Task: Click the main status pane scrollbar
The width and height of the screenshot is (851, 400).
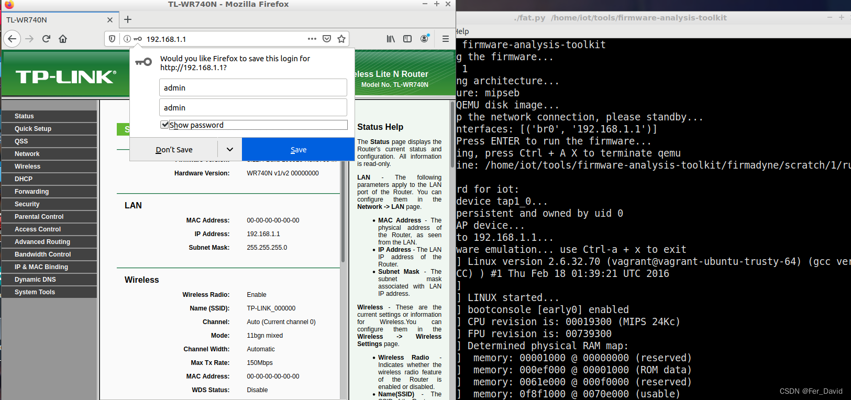Action: pyautogui.click(x=343, y=212)
